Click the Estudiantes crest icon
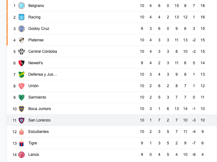 click(22, 132)
